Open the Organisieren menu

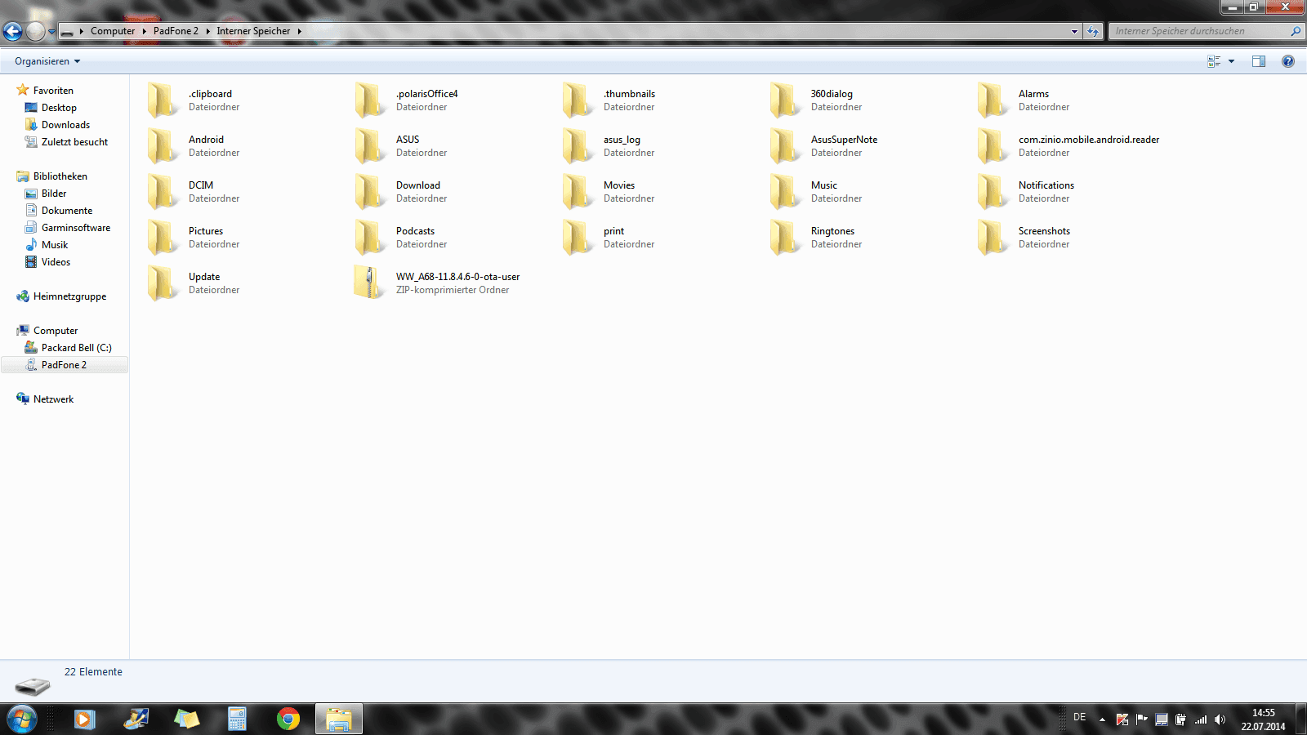coord(47,61)
